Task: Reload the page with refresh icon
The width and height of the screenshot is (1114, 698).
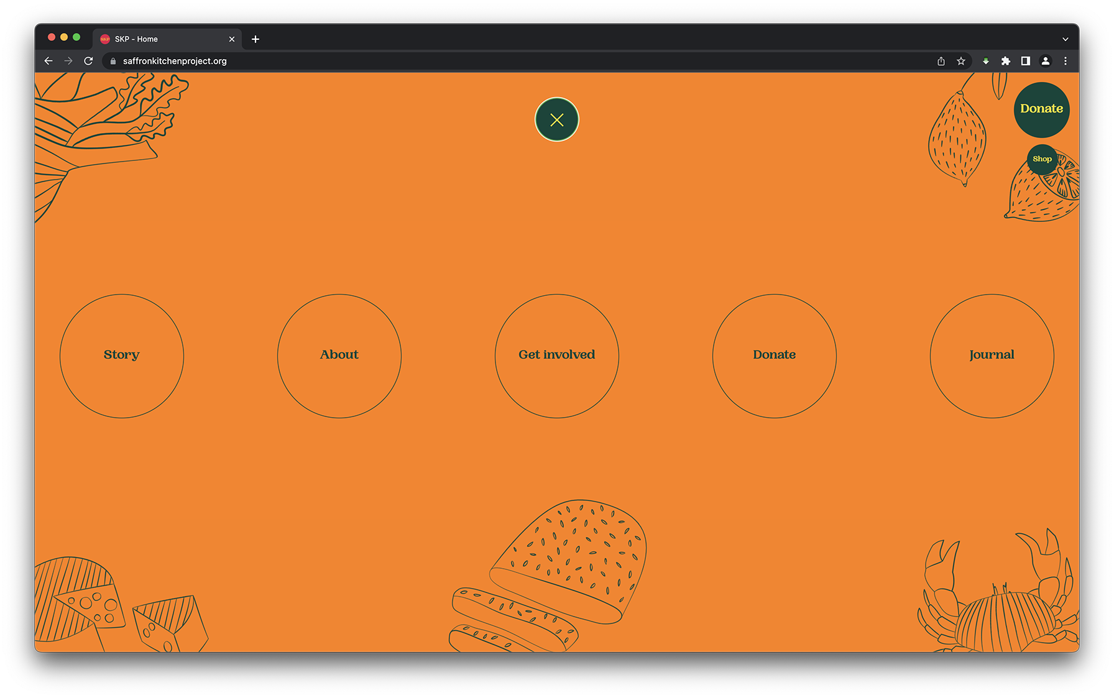Action: [x=88, y=61]
